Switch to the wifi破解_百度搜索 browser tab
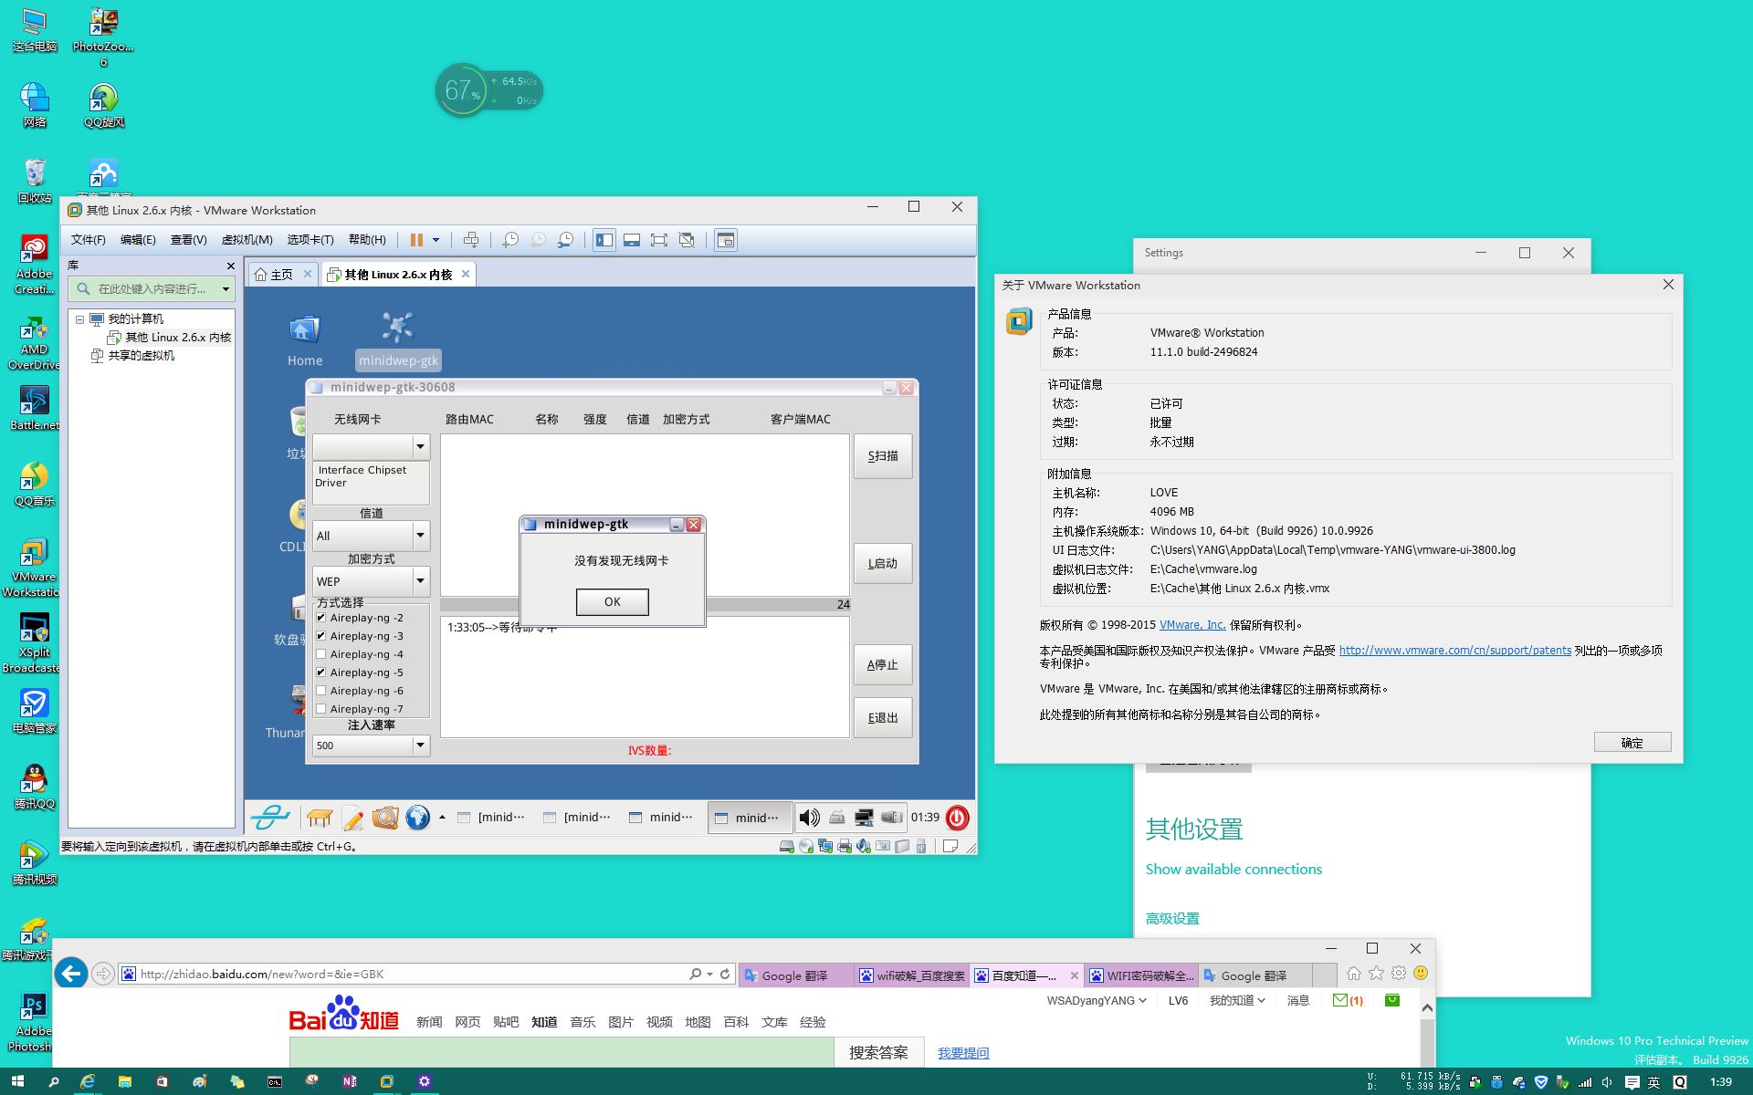 (913, 975)
